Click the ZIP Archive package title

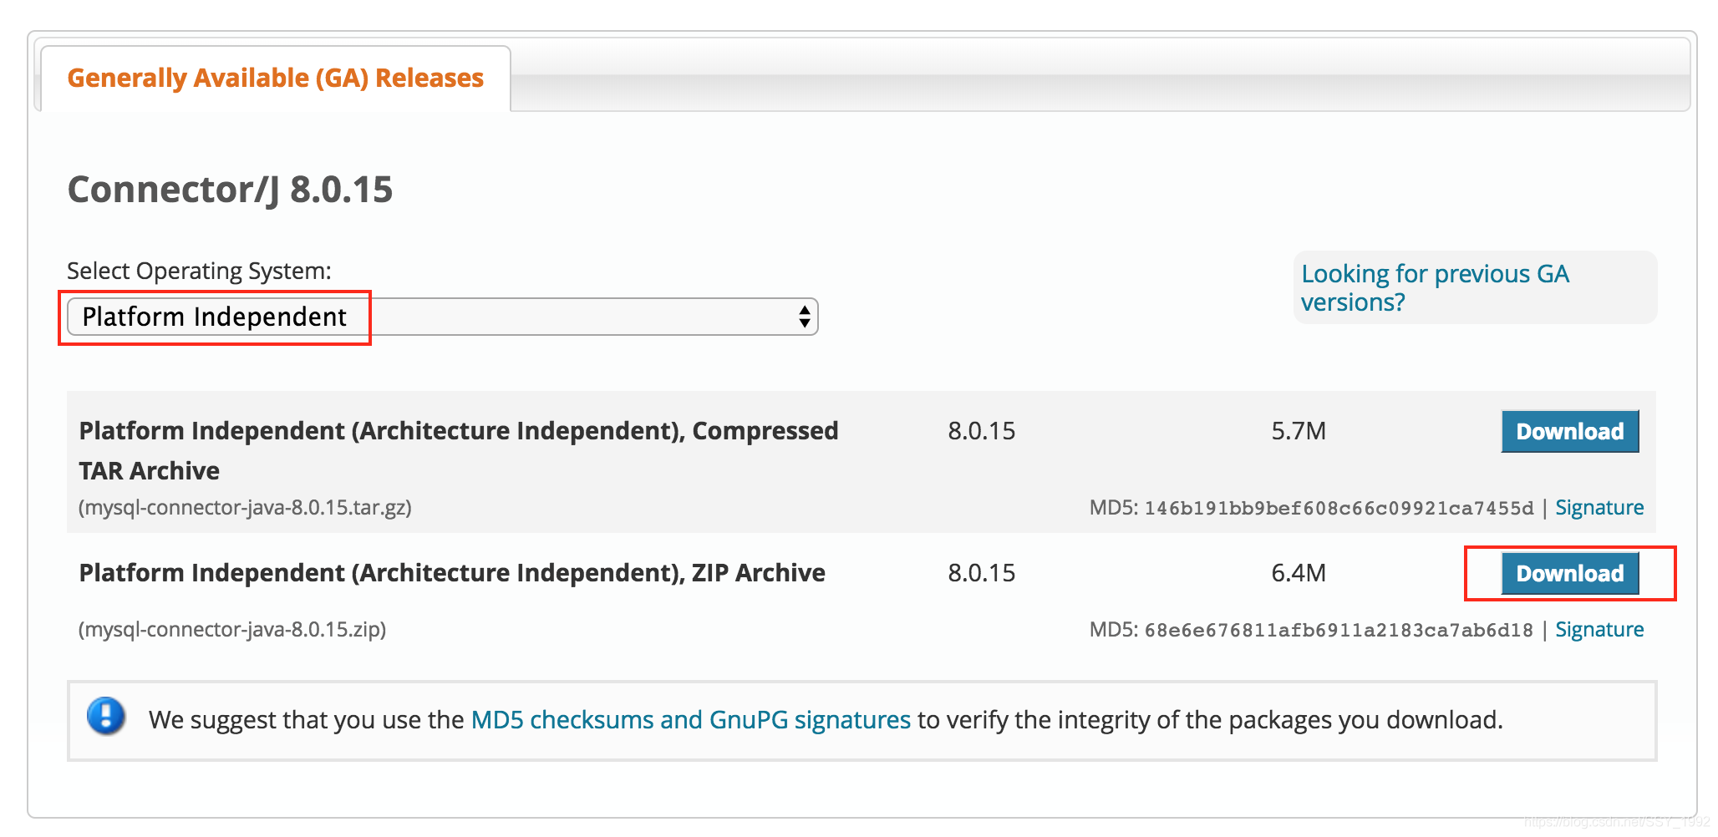coord(452,573)
